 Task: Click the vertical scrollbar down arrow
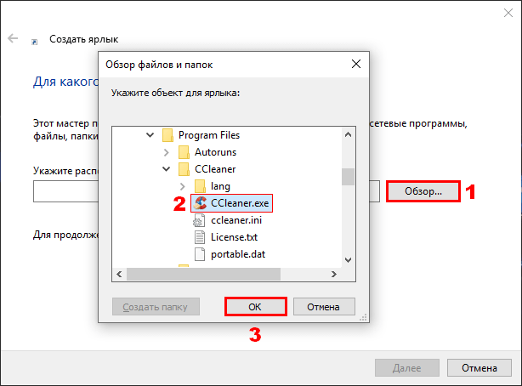[349, 260]
